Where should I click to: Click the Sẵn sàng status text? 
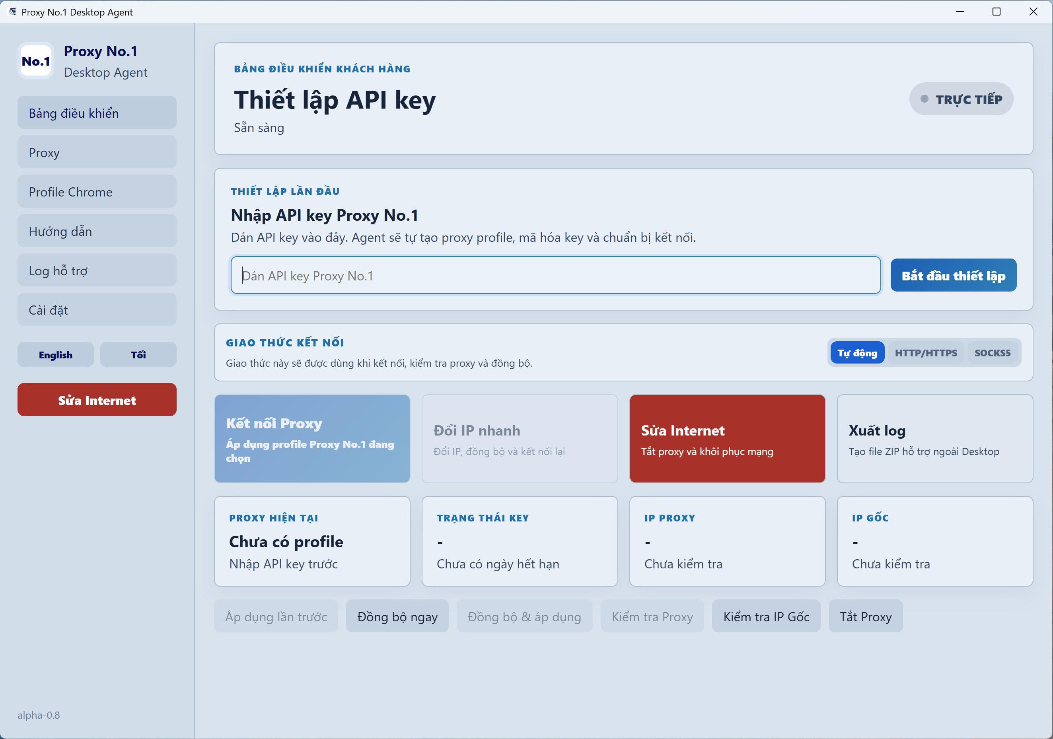tap(259, 128)
